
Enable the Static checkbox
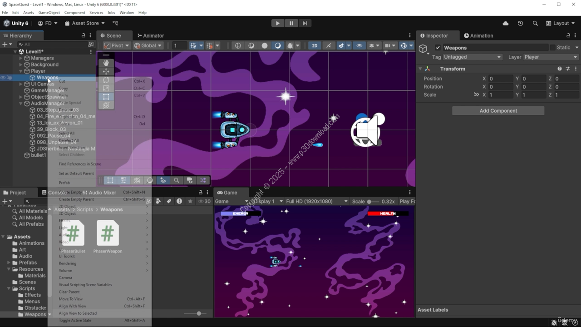coord(552,48)
